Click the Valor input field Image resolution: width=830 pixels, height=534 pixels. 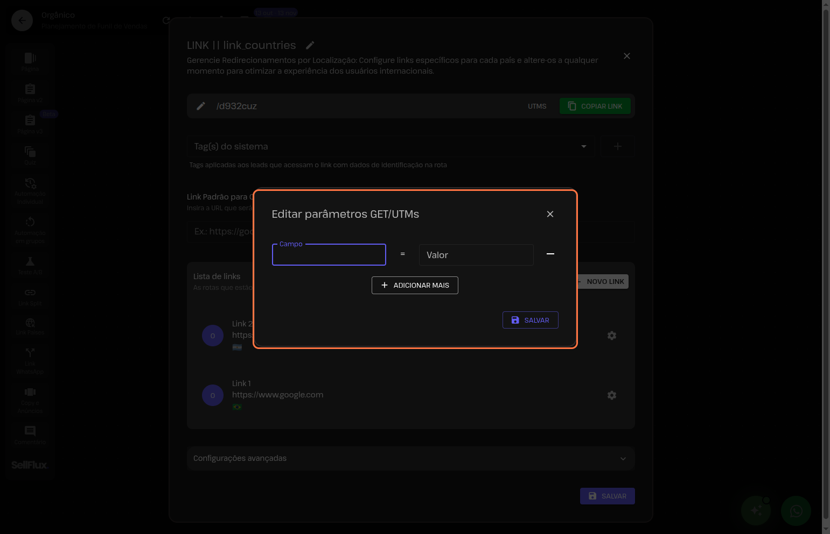476,255
